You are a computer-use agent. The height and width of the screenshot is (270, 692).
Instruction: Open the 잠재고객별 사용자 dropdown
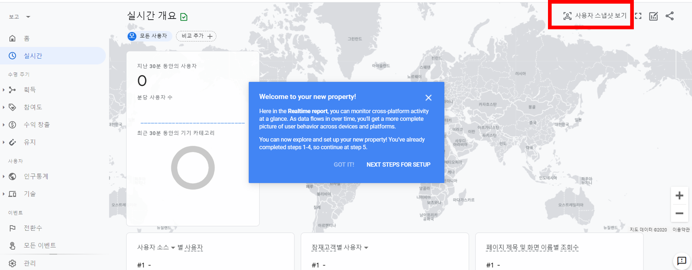340,248
